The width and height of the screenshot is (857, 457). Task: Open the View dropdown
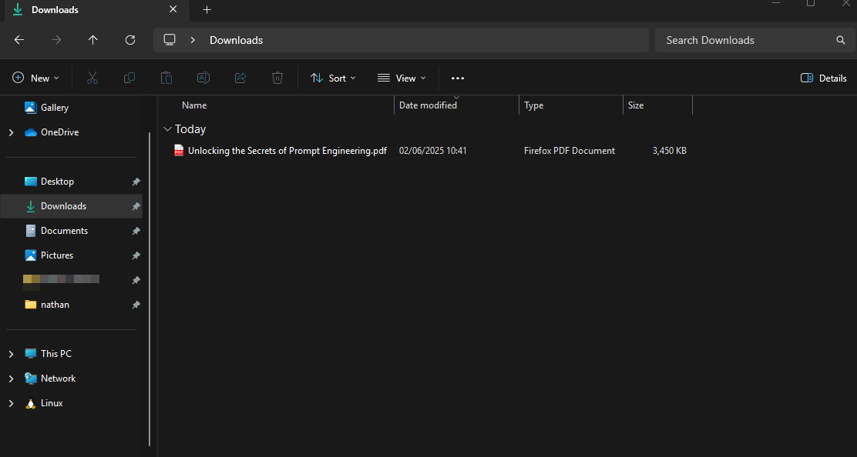pos(402,78)
